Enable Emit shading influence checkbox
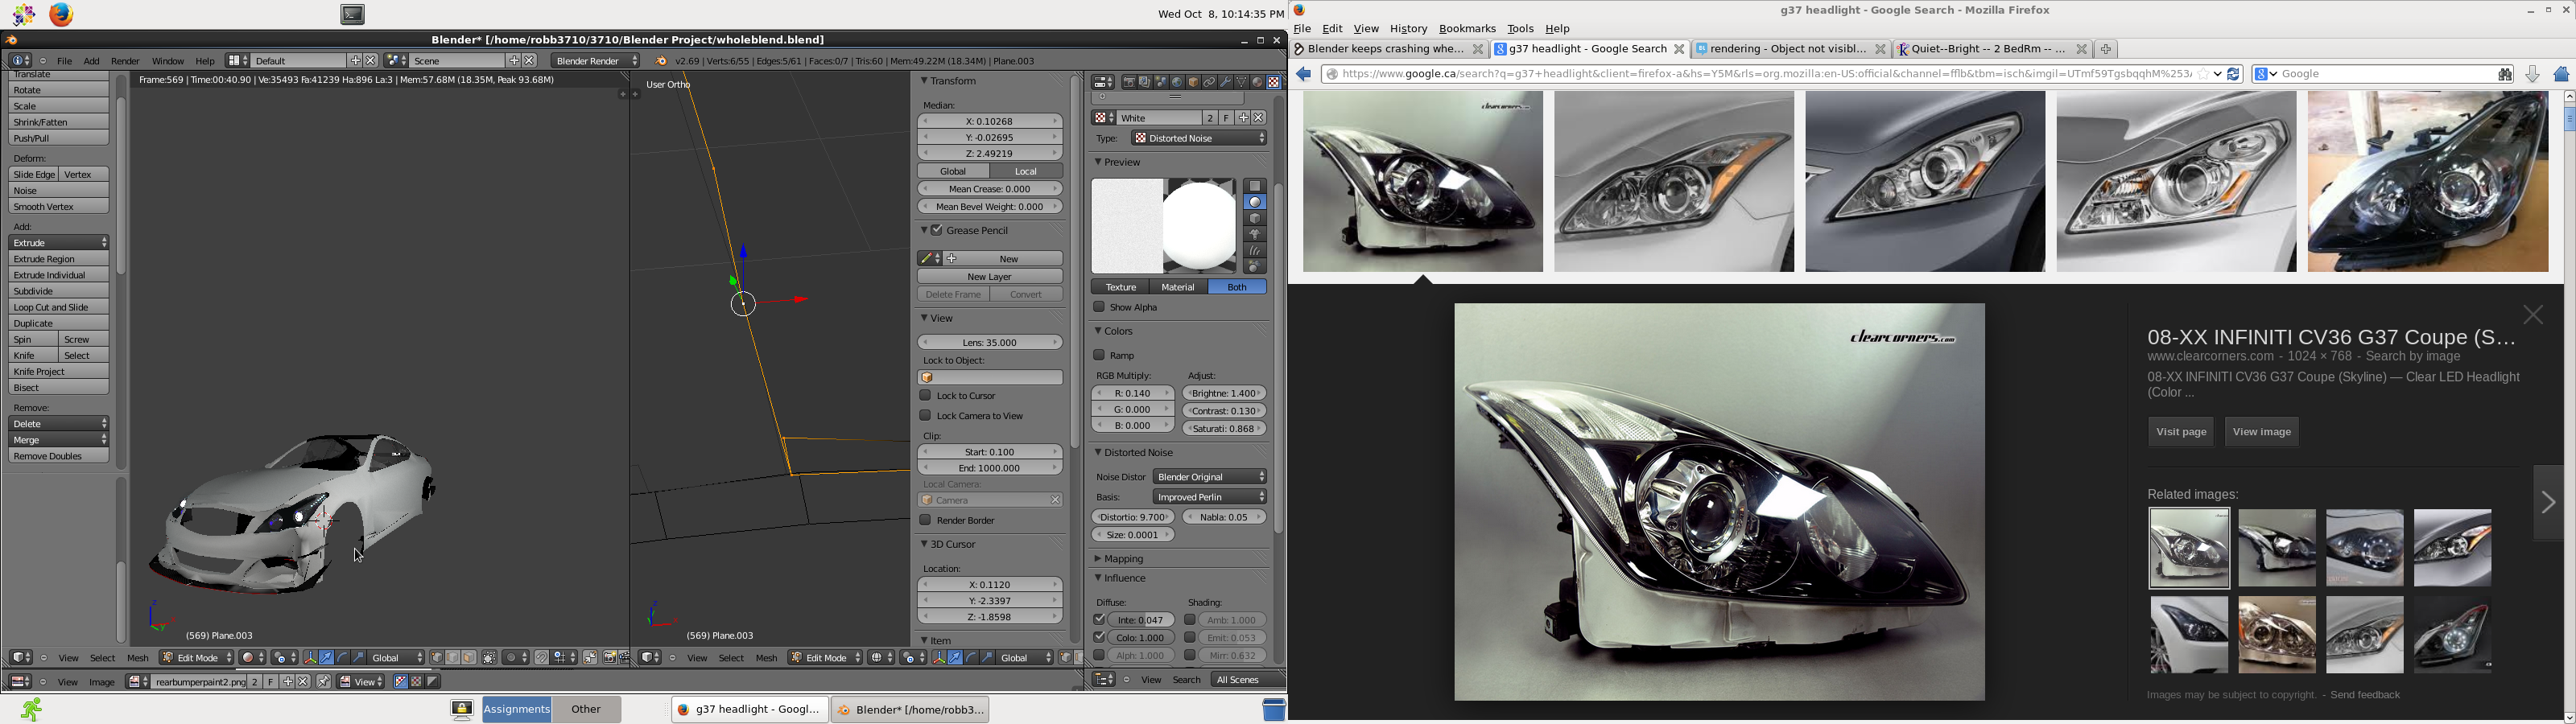2576x724 pixels. (x=1190, y=638)
